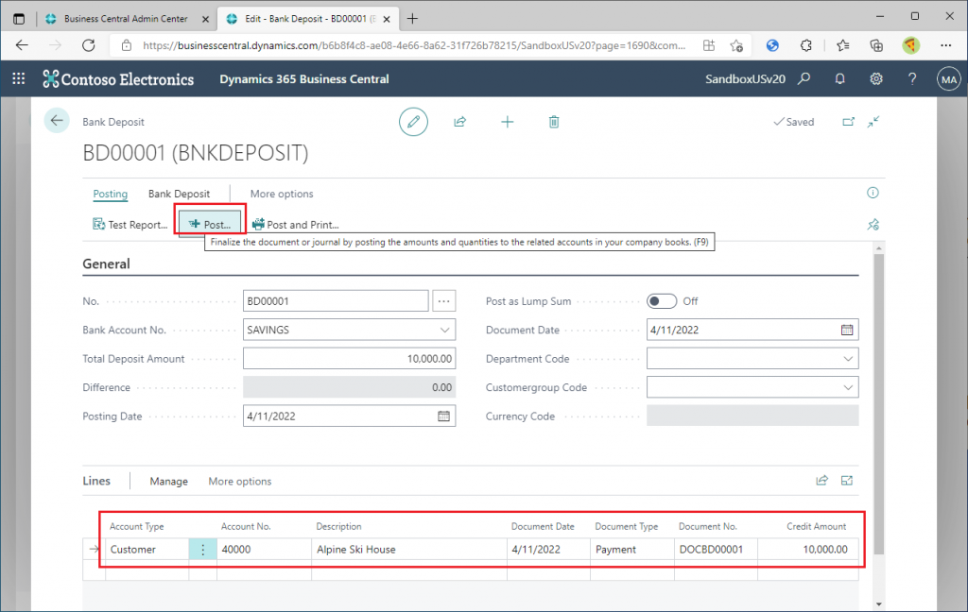The width and height of the screenshot is (968, 612).
Task: Open the Manage menu in Lines
Action: [168, 482]
